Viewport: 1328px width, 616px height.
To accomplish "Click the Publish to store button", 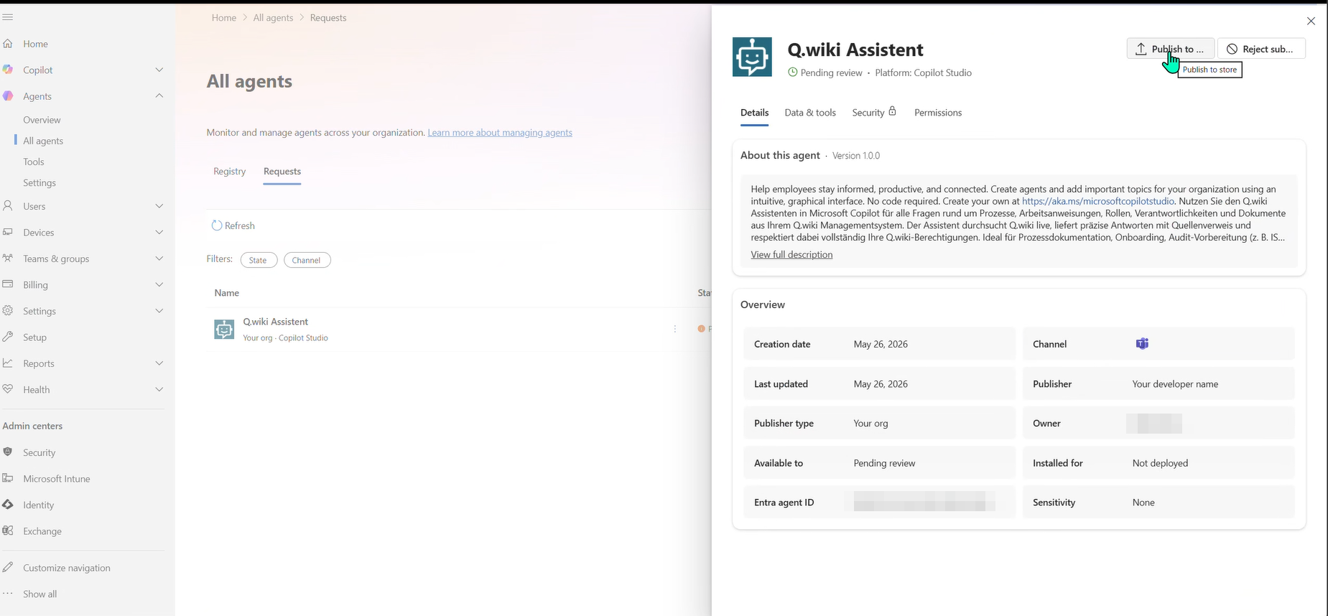I will (1170, 49).
